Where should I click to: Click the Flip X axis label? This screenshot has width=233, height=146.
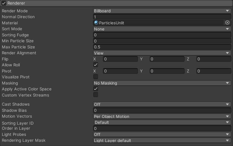pyautogui.click(x=95, y=59)
